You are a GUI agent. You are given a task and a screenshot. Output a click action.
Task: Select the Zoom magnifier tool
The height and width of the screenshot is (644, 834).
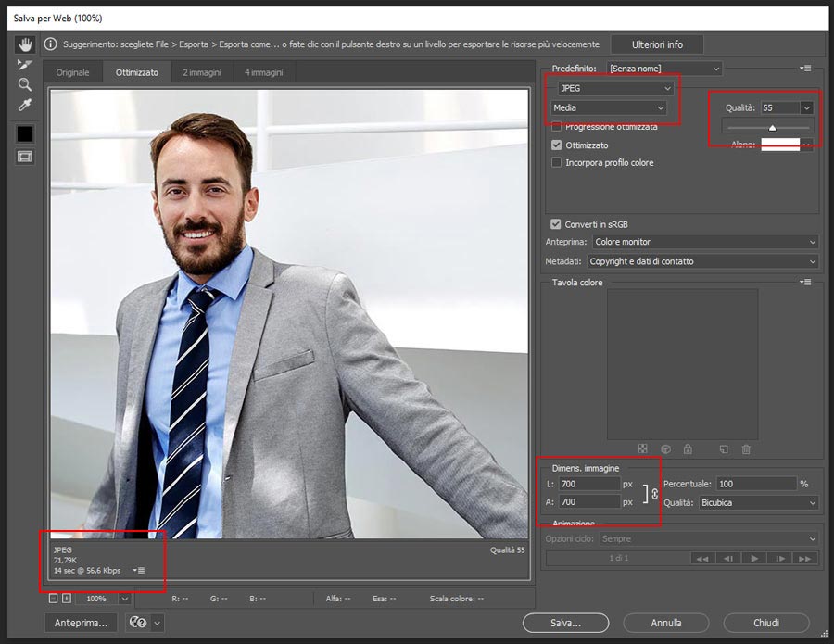24,84
